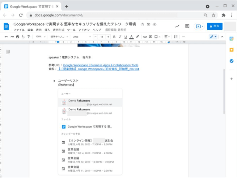This screenshot has height=178, width=237.
Task: Open text alignment dropdown
Action: [167, 37]
